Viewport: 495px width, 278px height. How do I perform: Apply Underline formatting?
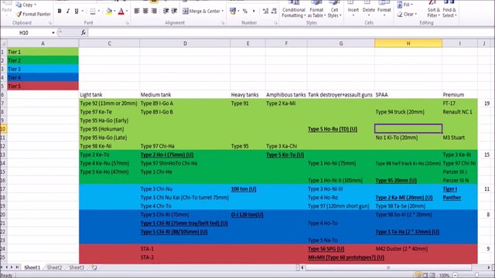77,11
